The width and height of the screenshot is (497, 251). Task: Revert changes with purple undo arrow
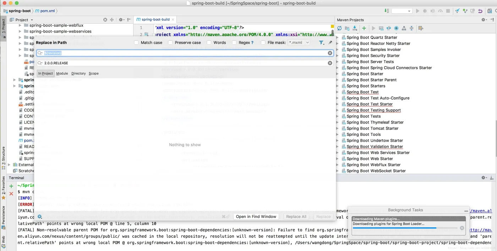(480, 11)
